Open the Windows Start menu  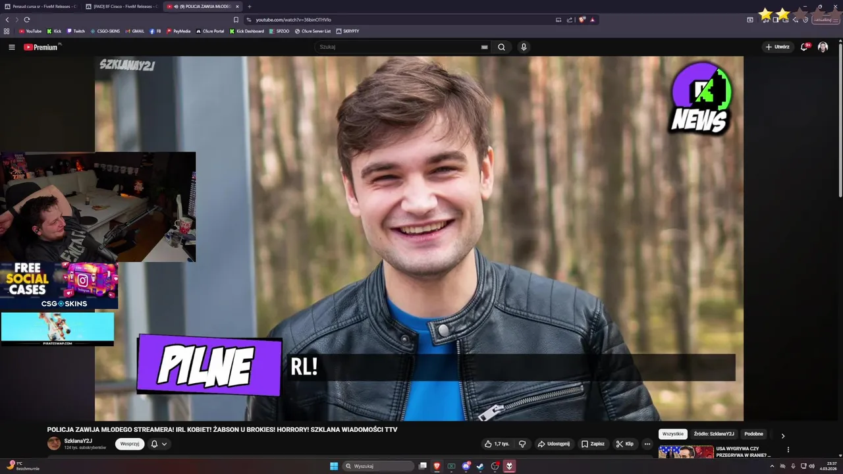click(x=334, y=466)
